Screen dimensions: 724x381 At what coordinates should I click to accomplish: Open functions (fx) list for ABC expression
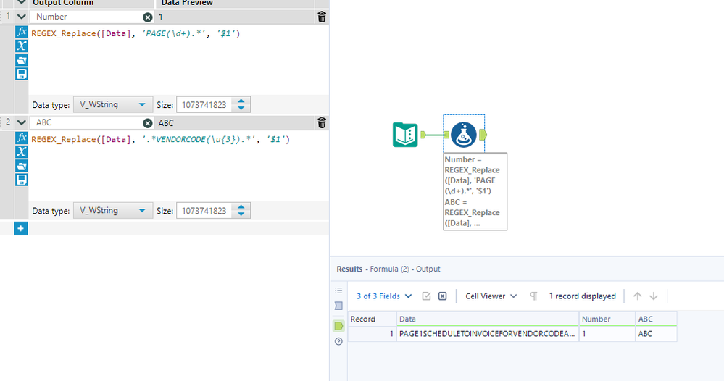[22, 138]
